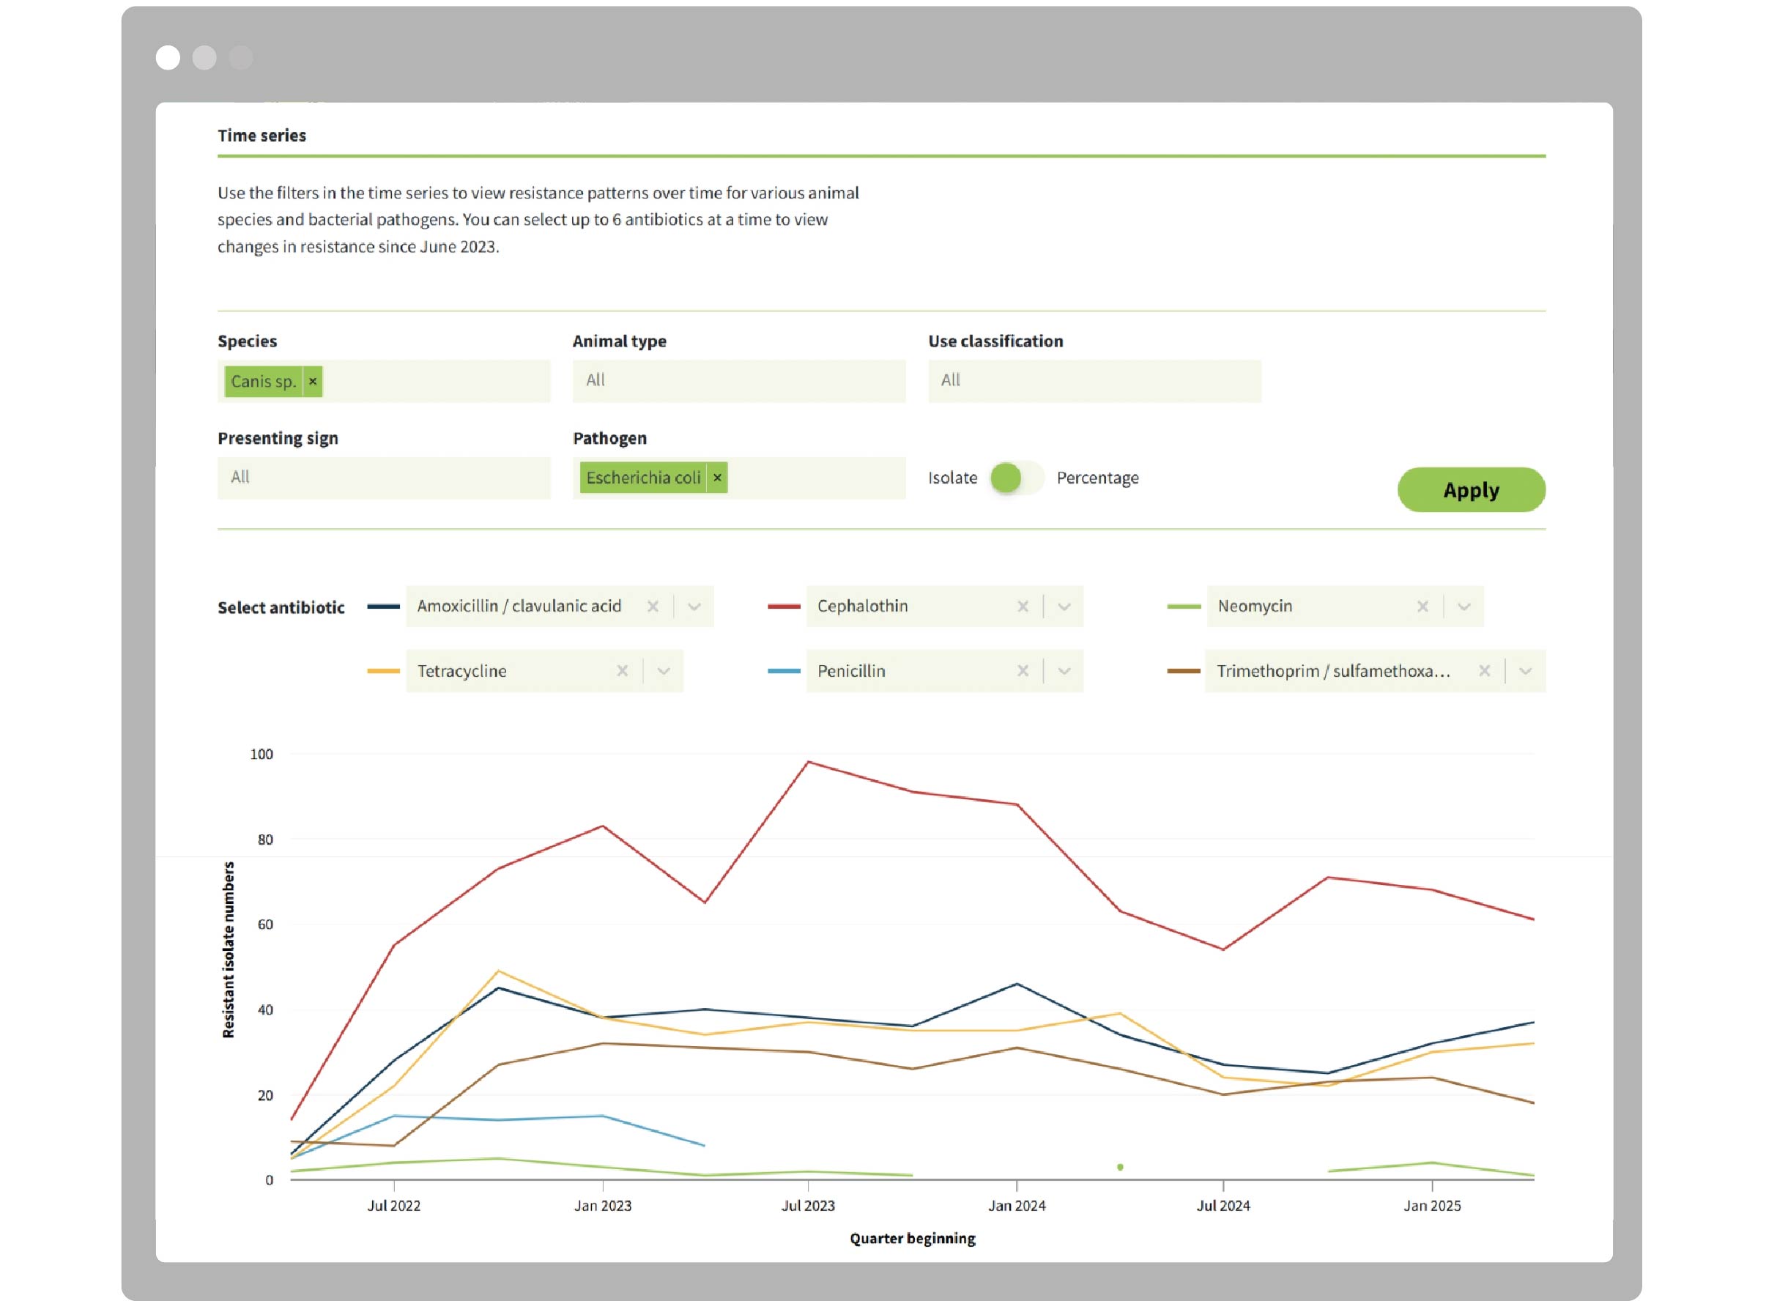
Task: Clear the Cephalothin antibiotic selection
Action: coord(1023,607)
